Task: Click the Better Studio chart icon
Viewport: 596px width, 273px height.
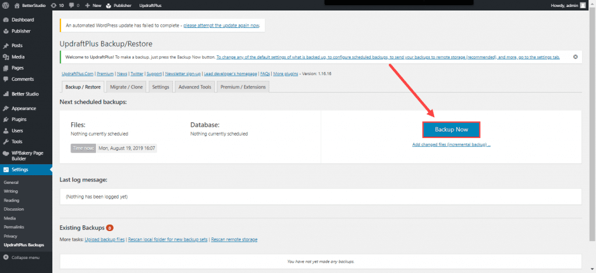Action: [x=6, y=94]
